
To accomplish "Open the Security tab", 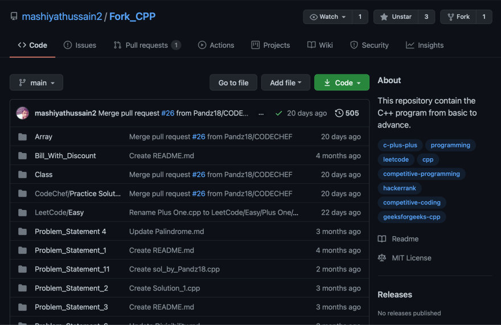I will 369,45.
